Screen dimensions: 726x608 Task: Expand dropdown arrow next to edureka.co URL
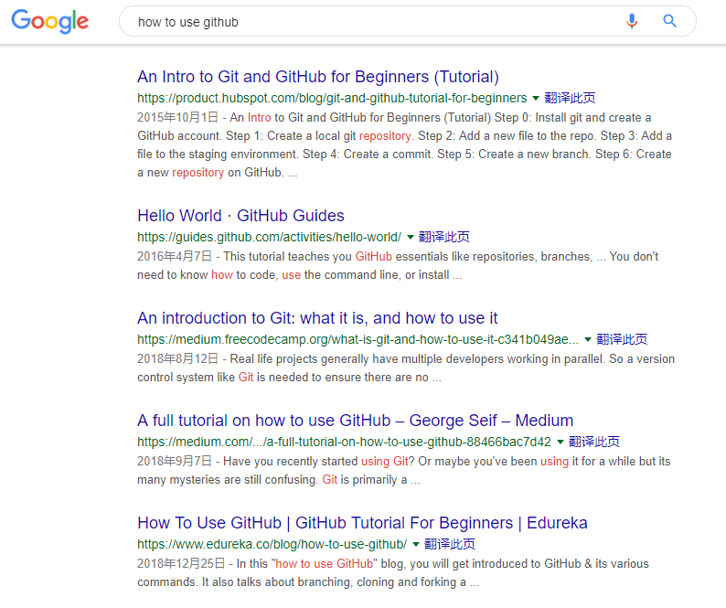tap(416, 544)
